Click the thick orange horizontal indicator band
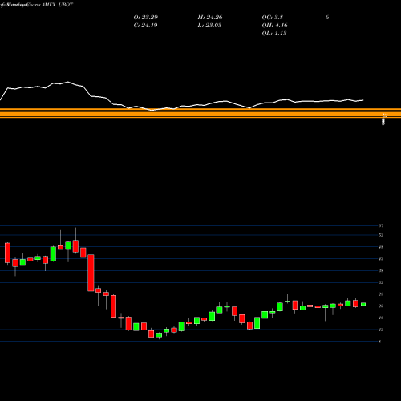Screen dimensions: 401x401 (200, 113)
